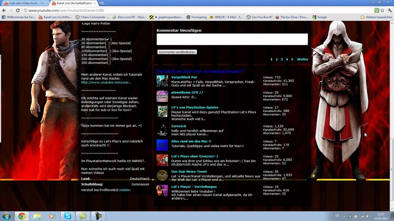Launch the media player taskbar icon

[x=52, y=216]
